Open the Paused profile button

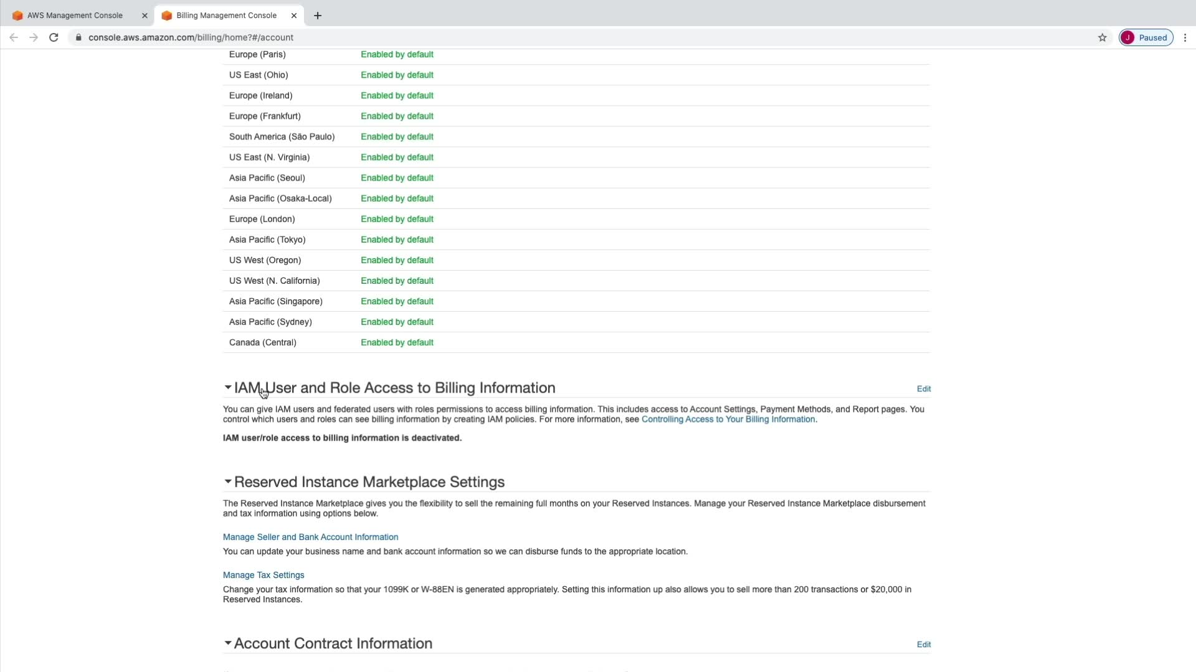click(1146, 37)
